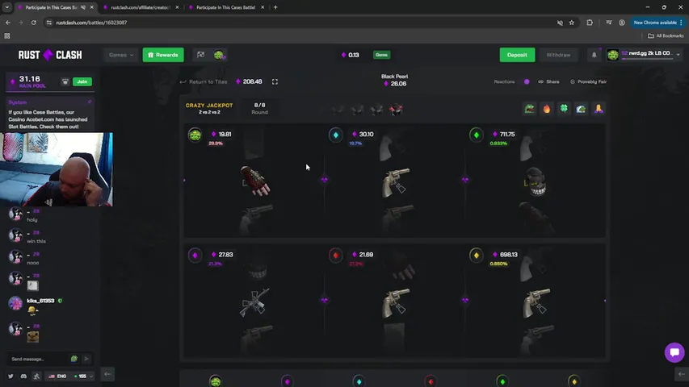Click the Withdraw button

558,55
